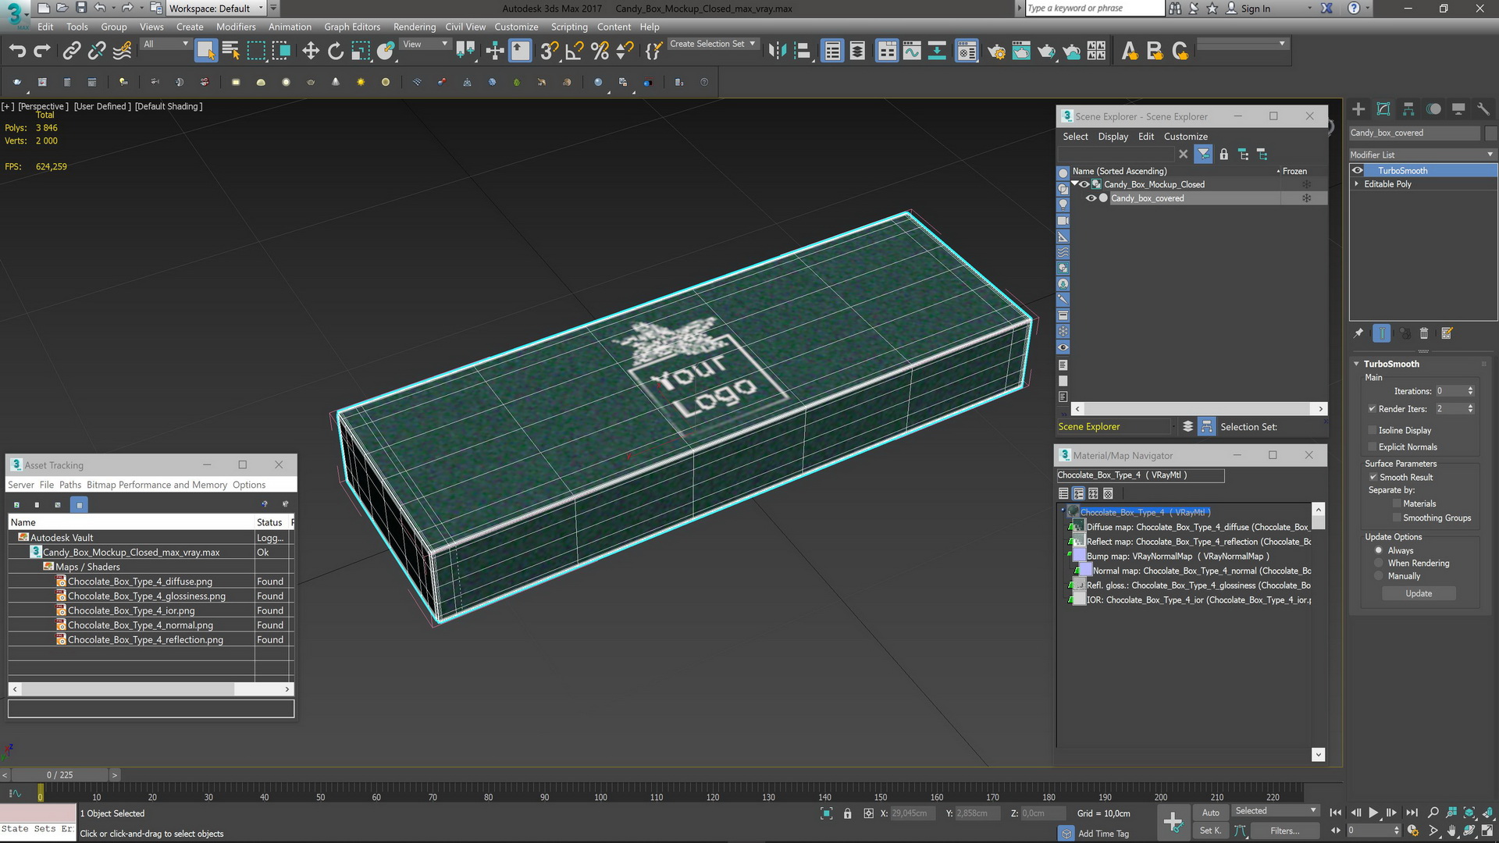This screenshot has width=1499, height=843.
Task: Select the When Rendering update option
Action: pyautogui.click(x=1379, y=563)
